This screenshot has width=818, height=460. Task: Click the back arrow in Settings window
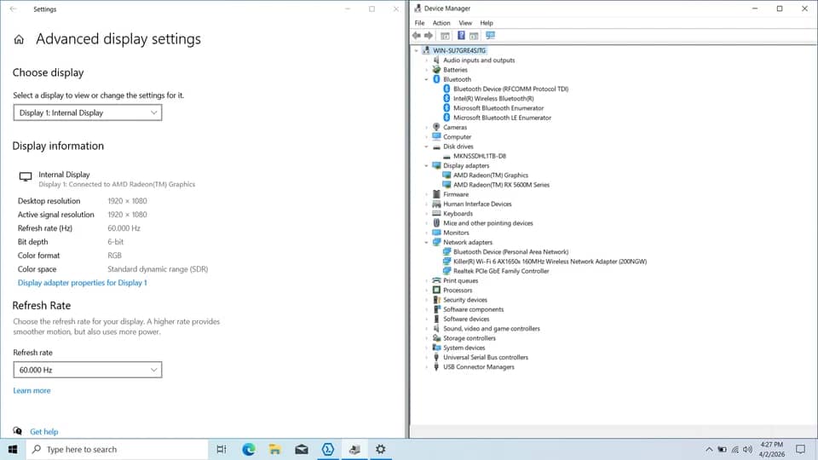[13, 9]
